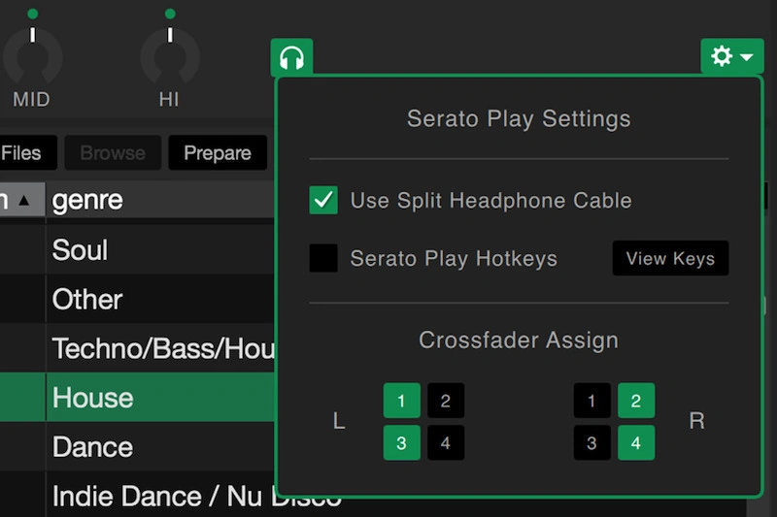Image resolution: width=777 pixels, height=517 pixels.
Task: Click the MID EQ knob
Action: [x=33, y=57]
